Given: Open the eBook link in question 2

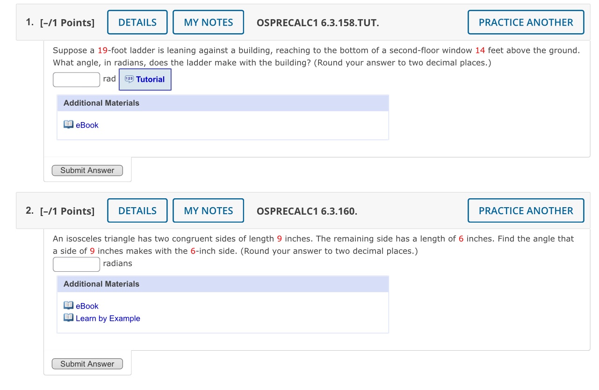Looking at the screenshot, I should [x=87, y=306].
